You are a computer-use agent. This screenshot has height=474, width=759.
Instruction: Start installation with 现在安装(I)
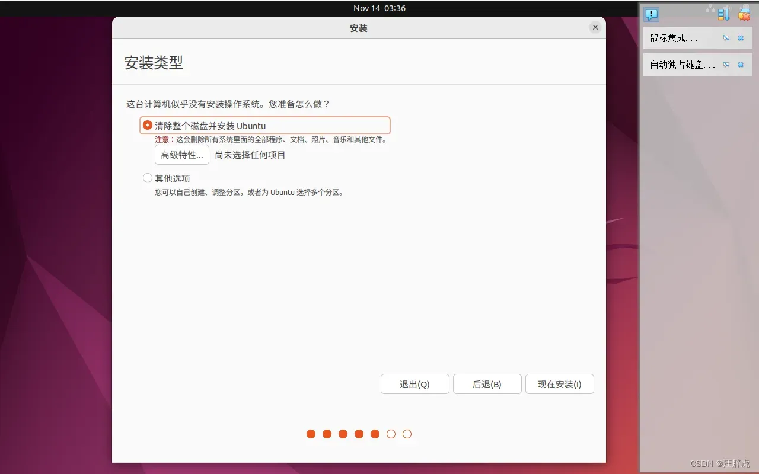pos(559,384)
